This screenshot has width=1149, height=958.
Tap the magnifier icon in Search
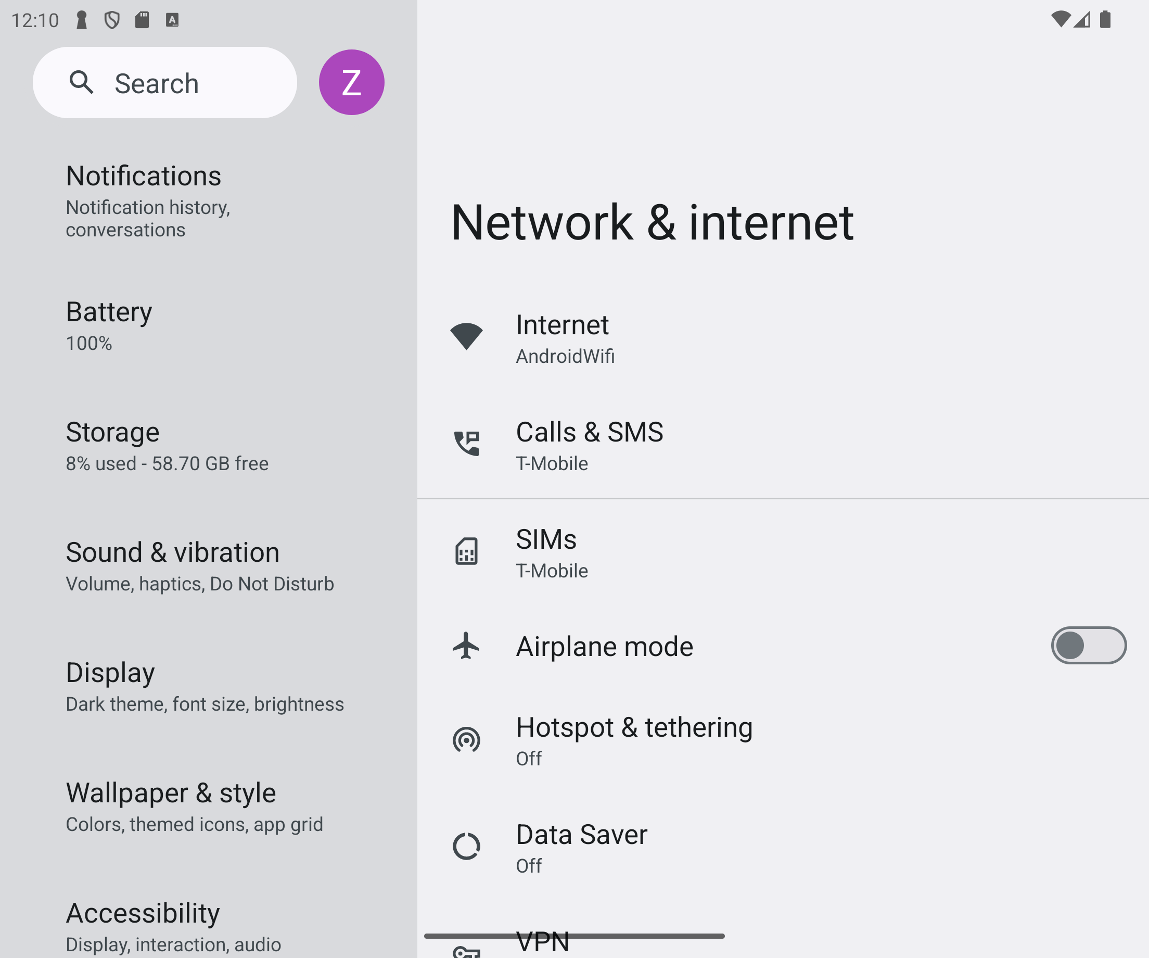82,83
